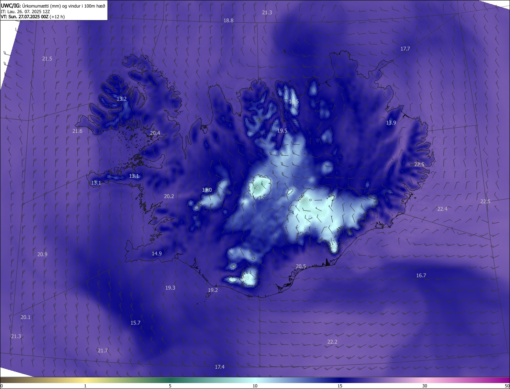Click the map value 14.9
The height and width of the screenshot is (389, 510).
(157, 253)
